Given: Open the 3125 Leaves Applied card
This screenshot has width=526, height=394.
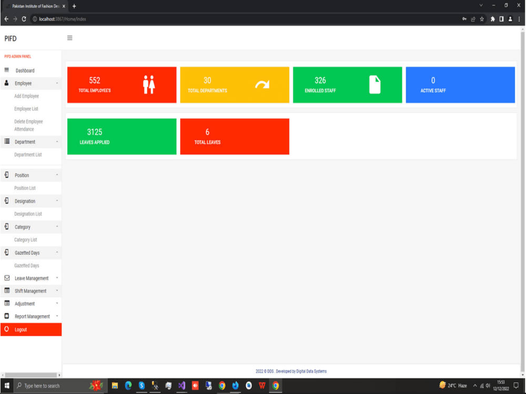Looking at the screenshot, I should point(122,137).
